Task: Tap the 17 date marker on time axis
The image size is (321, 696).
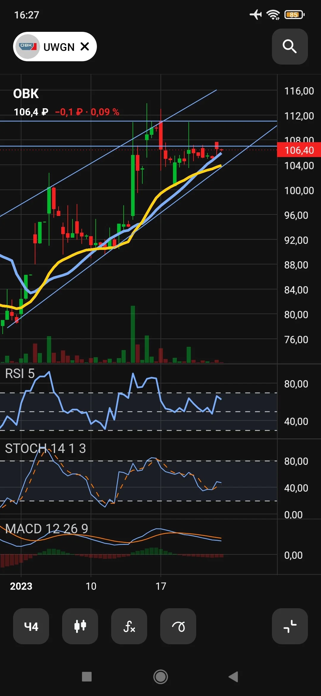Action: [161, 586]
